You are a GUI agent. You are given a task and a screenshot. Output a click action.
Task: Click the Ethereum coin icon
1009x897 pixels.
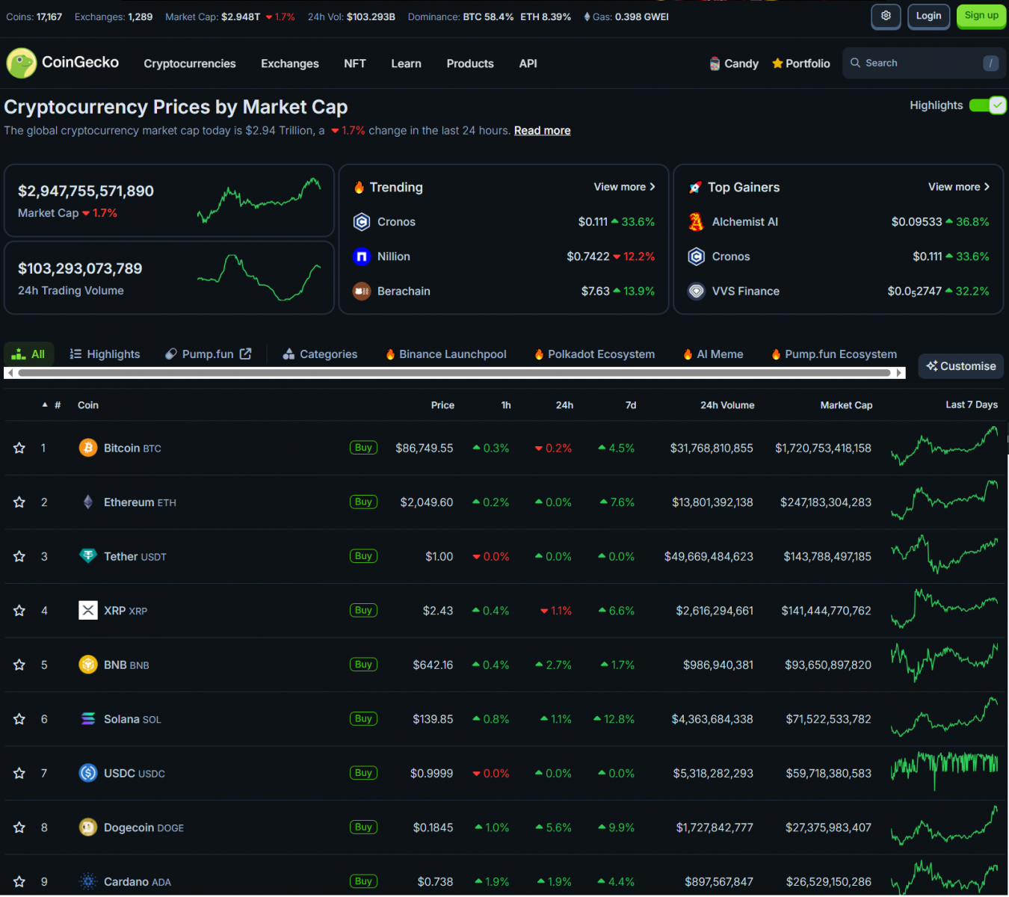click(88, 502)
